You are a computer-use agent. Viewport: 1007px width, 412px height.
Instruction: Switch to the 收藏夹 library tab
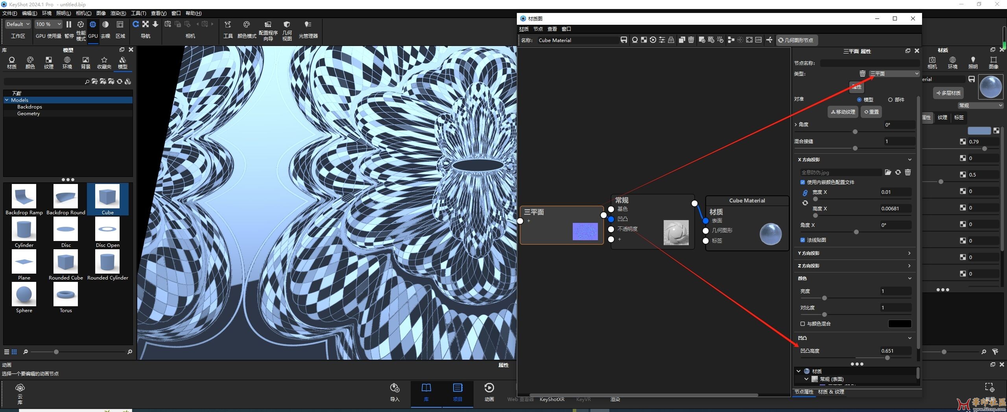point(104,63)
